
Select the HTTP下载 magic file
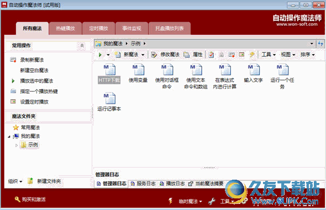[x=109, y=74]
